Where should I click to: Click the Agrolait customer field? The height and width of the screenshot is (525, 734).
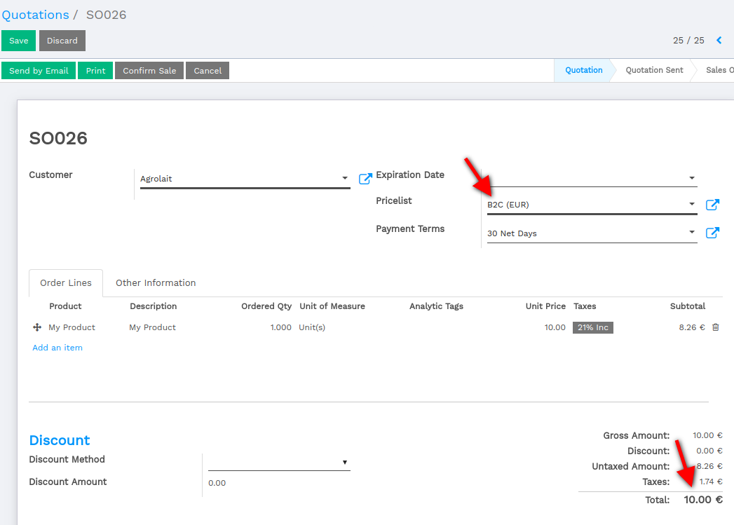[x=245, y=179]
